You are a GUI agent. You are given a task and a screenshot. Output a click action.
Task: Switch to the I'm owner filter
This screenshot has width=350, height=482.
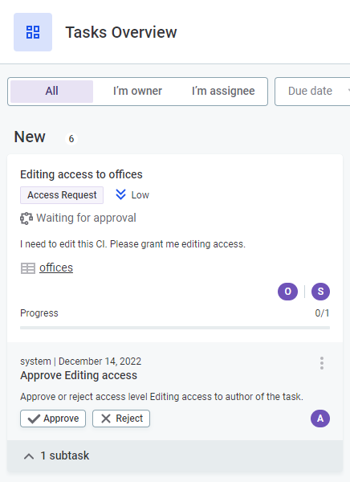(x=137, y=92)
